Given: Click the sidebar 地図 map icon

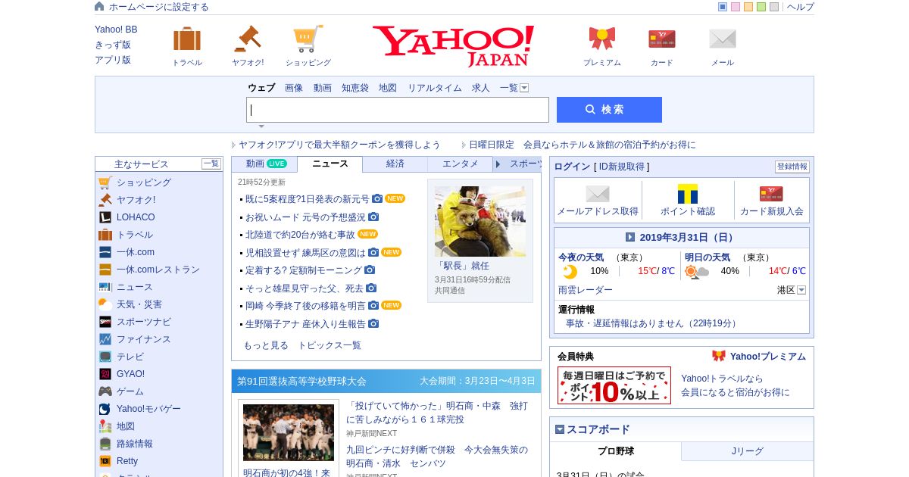Looking at the screenshot, I should coord(105,426).
